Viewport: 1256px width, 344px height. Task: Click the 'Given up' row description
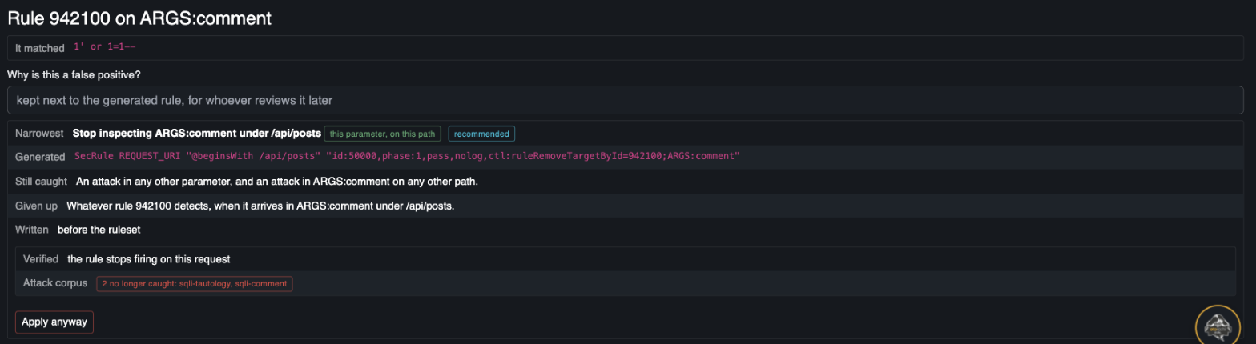click(260, 206)
